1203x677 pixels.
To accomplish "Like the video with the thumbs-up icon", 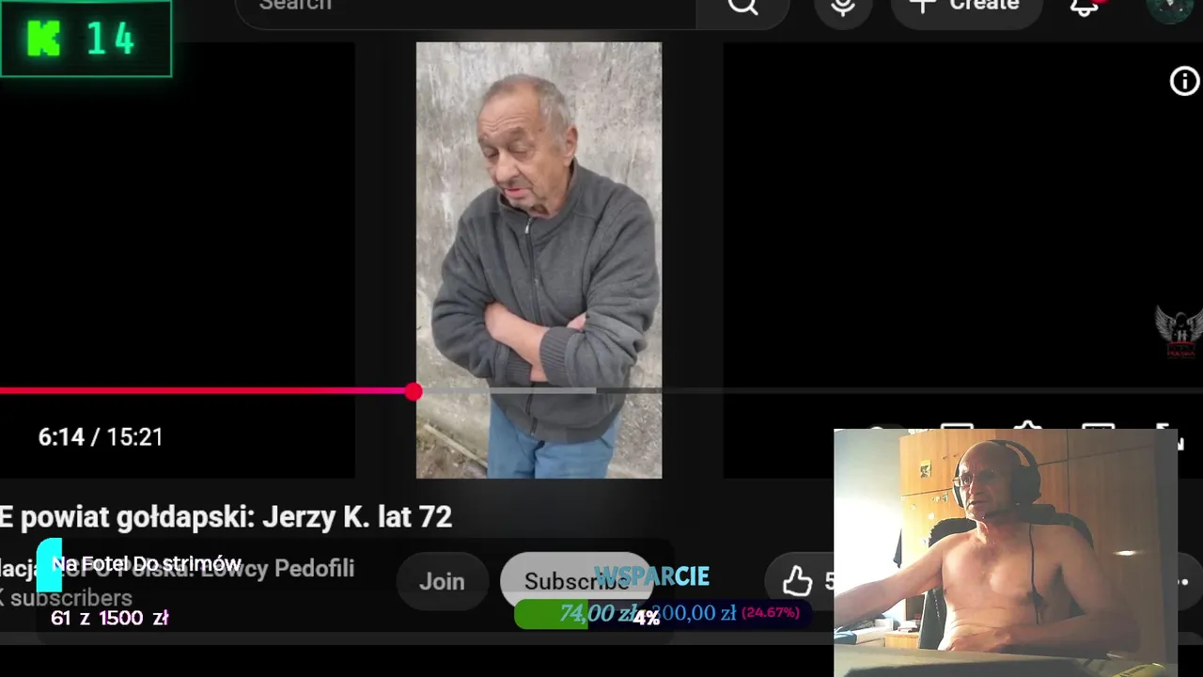I will (797, 581).
